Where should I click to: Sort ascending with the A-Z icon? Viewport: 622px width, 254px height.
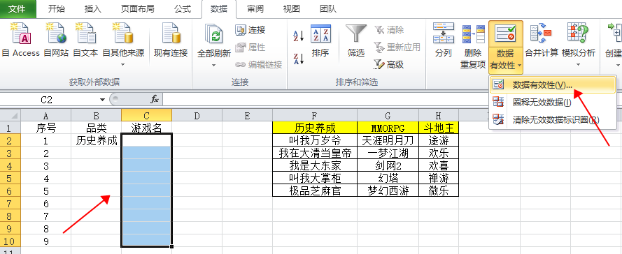(298, 36)
